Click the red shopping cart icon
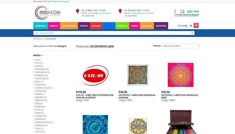The width and height of the screenshot is (235, 134). pos(196,25)
